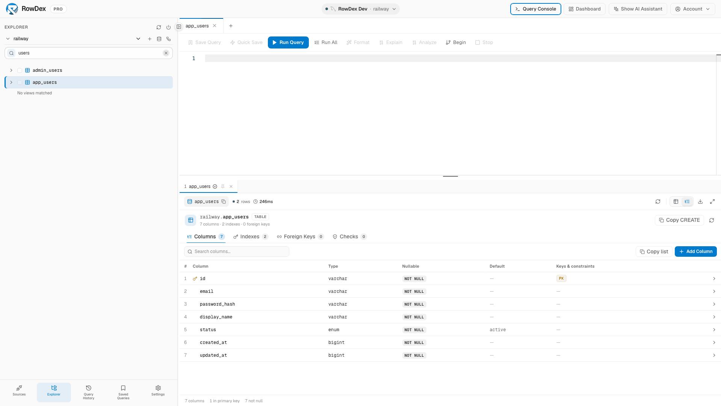Click the power disconnect icon in Explorer
Image resolution: width=721 pixels, height=406 pixels.
(x=168, y=27)
